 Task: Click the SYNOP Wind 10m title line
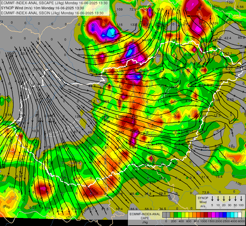point(42,8)
